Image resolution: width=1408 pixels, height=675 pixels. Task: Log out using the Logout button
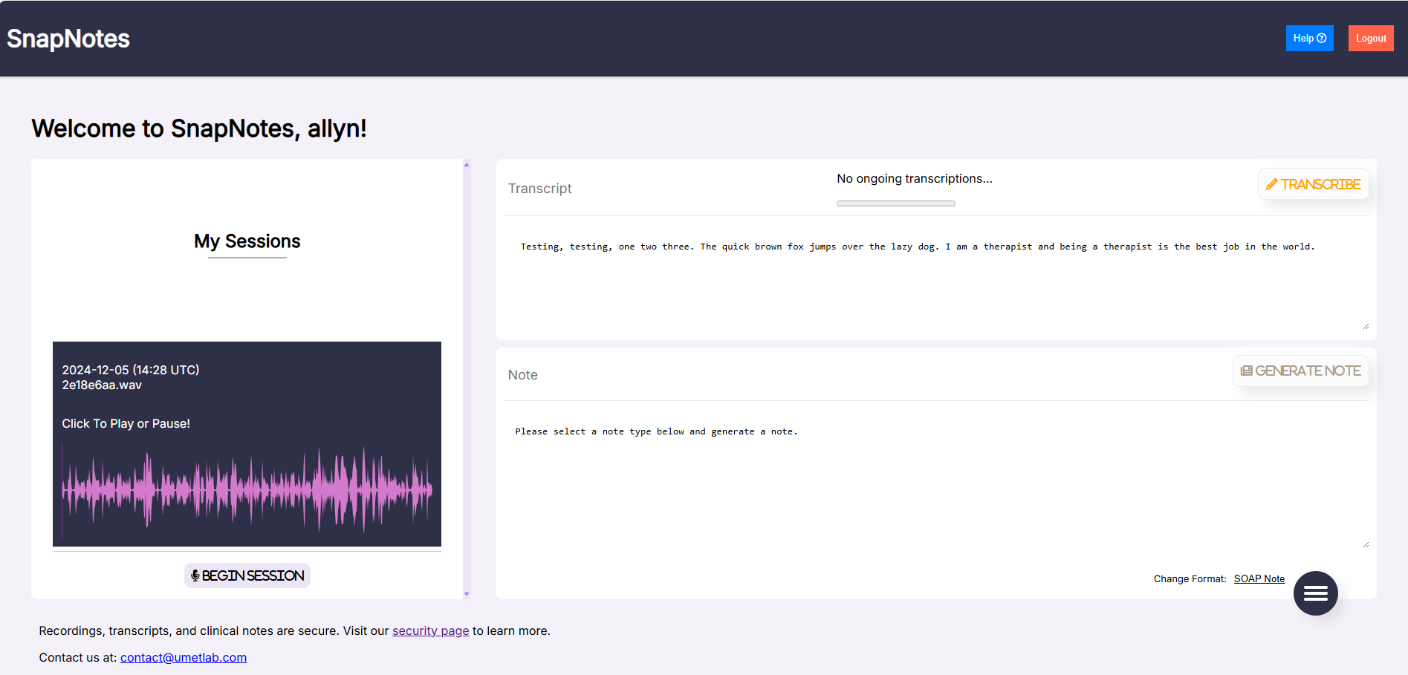[1371, 39]
